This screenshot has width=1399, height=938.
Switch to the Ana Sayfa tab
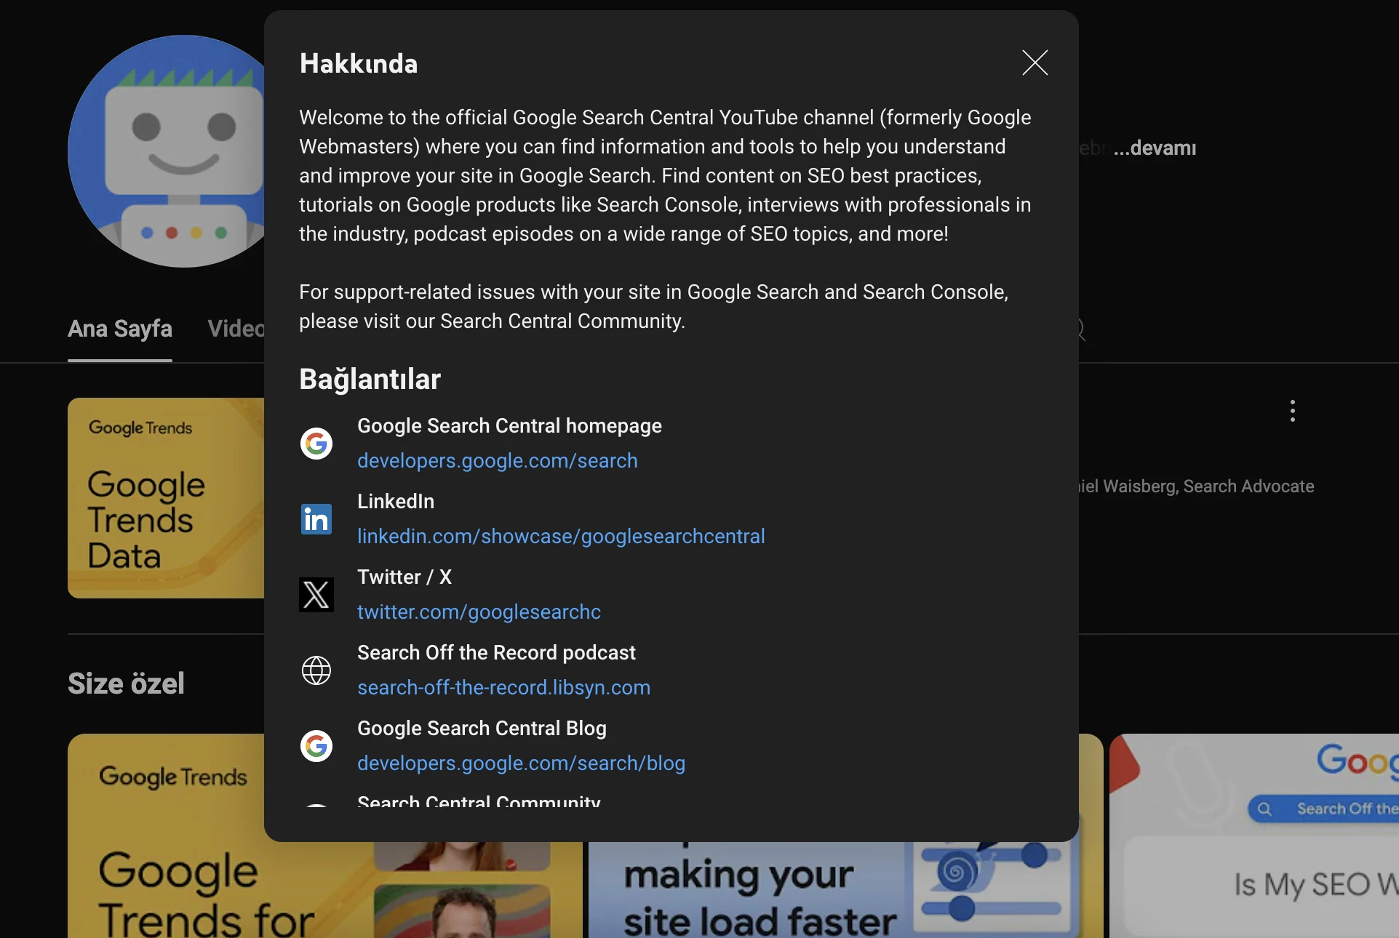pyautogui.click(x=120, y=329)
